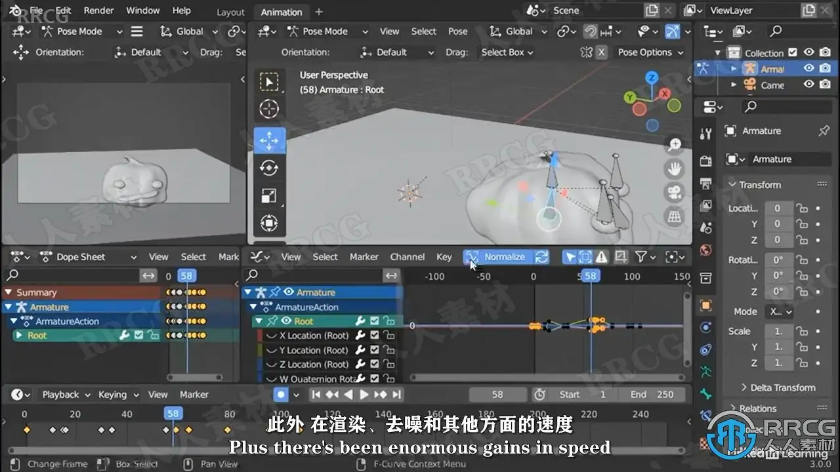Toggle X Location (Root) channel checkbox
The height and width of the screenshot is (472, 840).
(375, 336)
